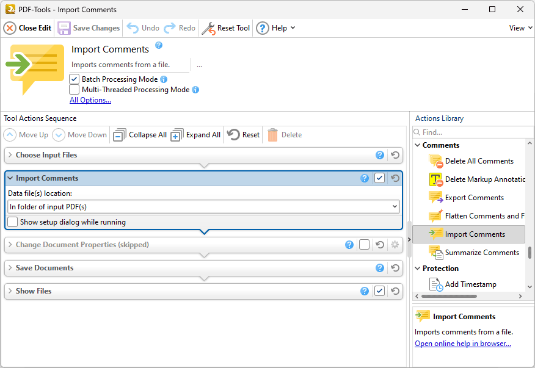535x368 pixels.
Task: Uncheck the Show Files step checkbox
Action: point(379,291)
